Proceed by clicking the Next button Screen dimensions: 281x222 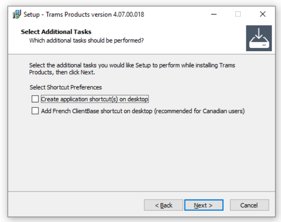[204, 205]
